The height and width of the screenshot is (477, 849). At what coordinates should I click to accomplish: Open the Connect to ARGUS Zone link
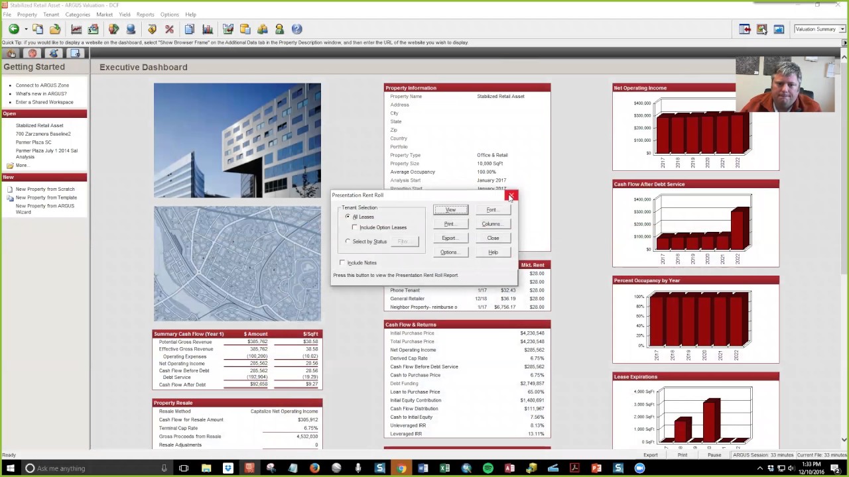coord(42,85)
